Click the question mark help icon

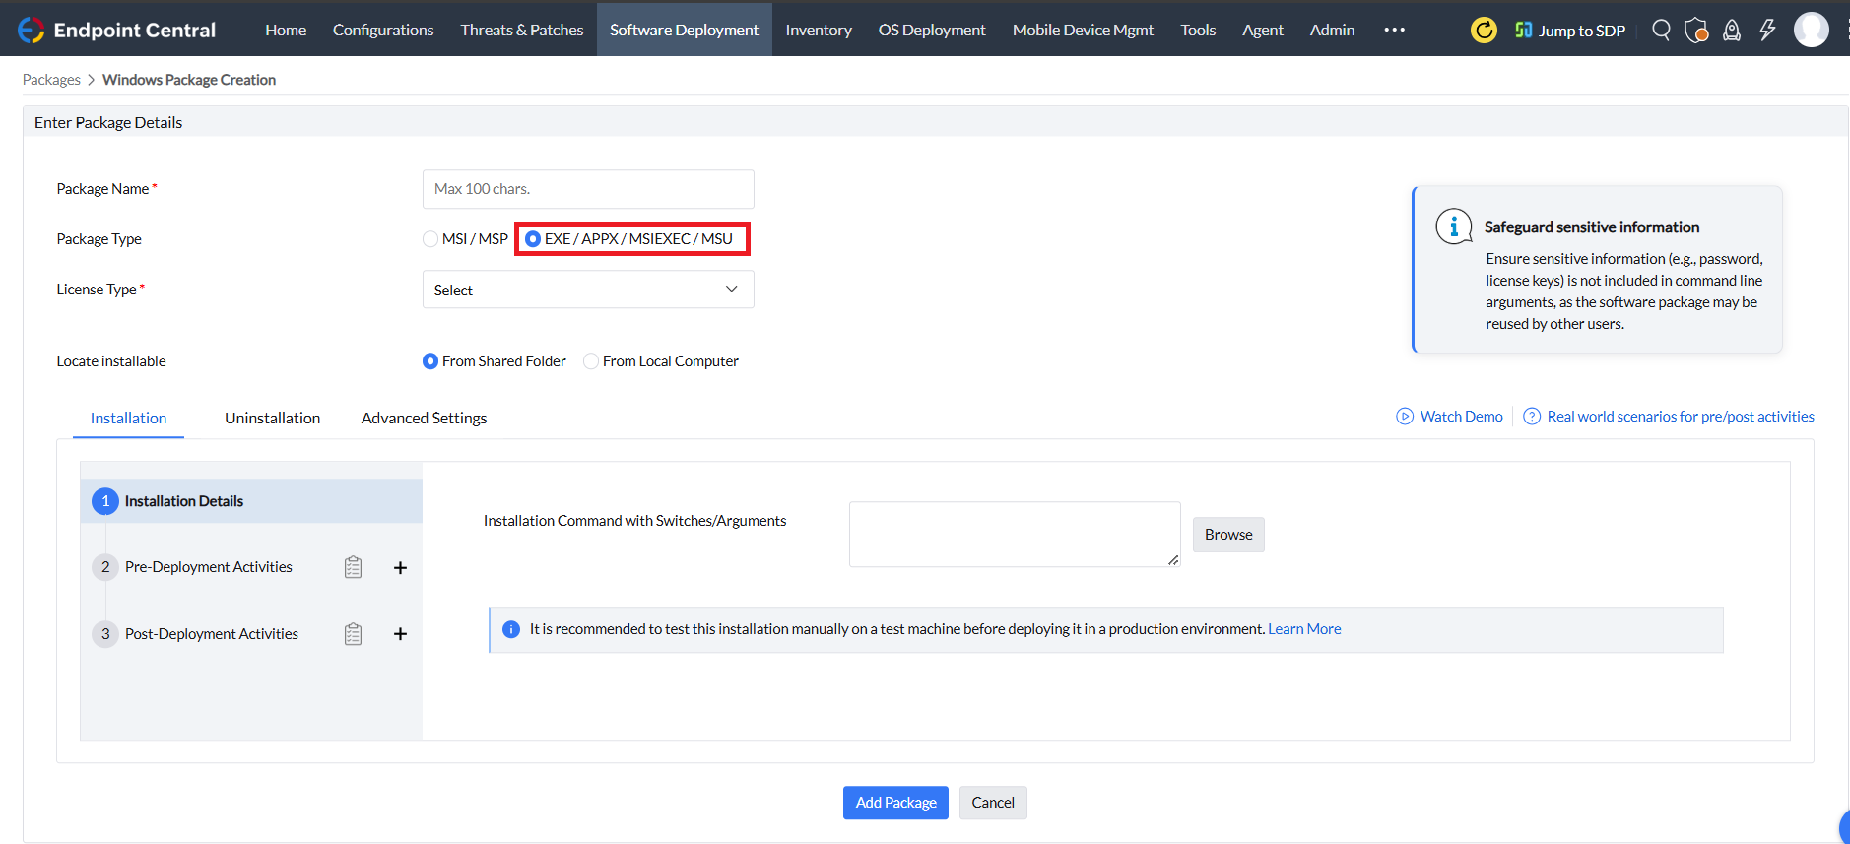(1532, 417)
